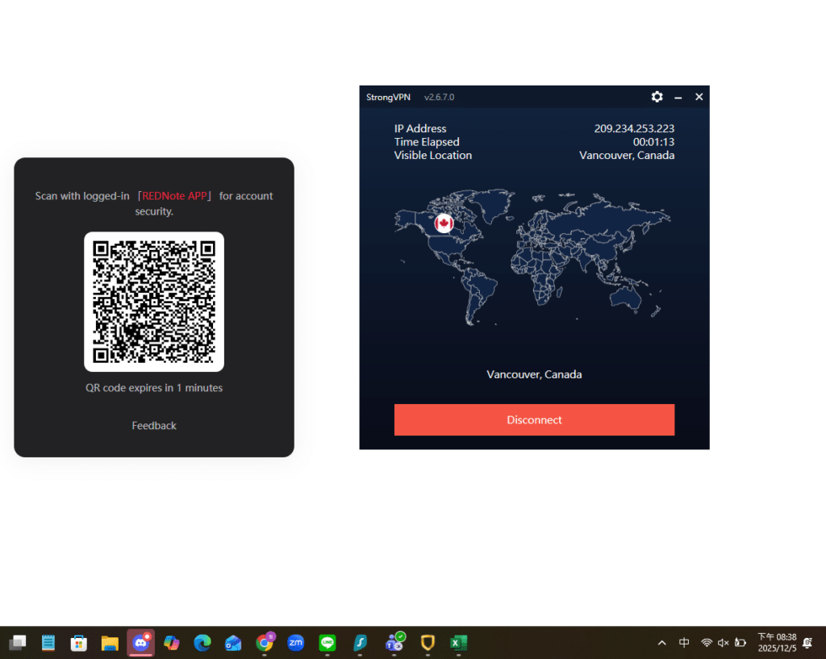Click the Canada flag marker on map
This screenshot has width=826, height=659.
pyautogui.click(x=444, y=223)
